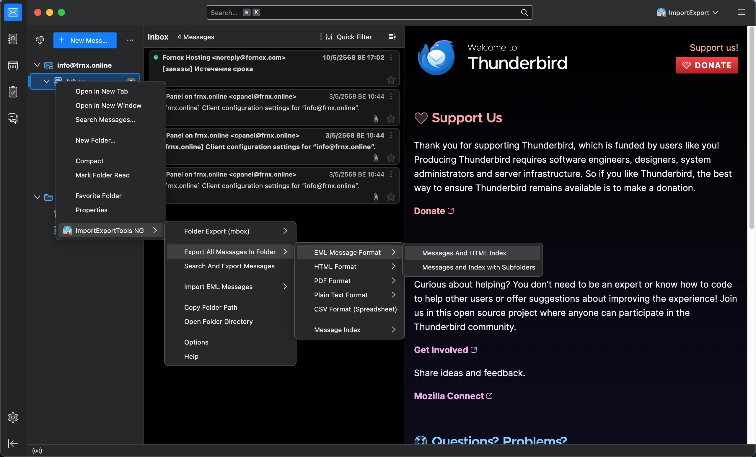The image size is (756, 457).
Task: Choose Open in New Window
Action: pyautogui.click(x=111, y=105)
